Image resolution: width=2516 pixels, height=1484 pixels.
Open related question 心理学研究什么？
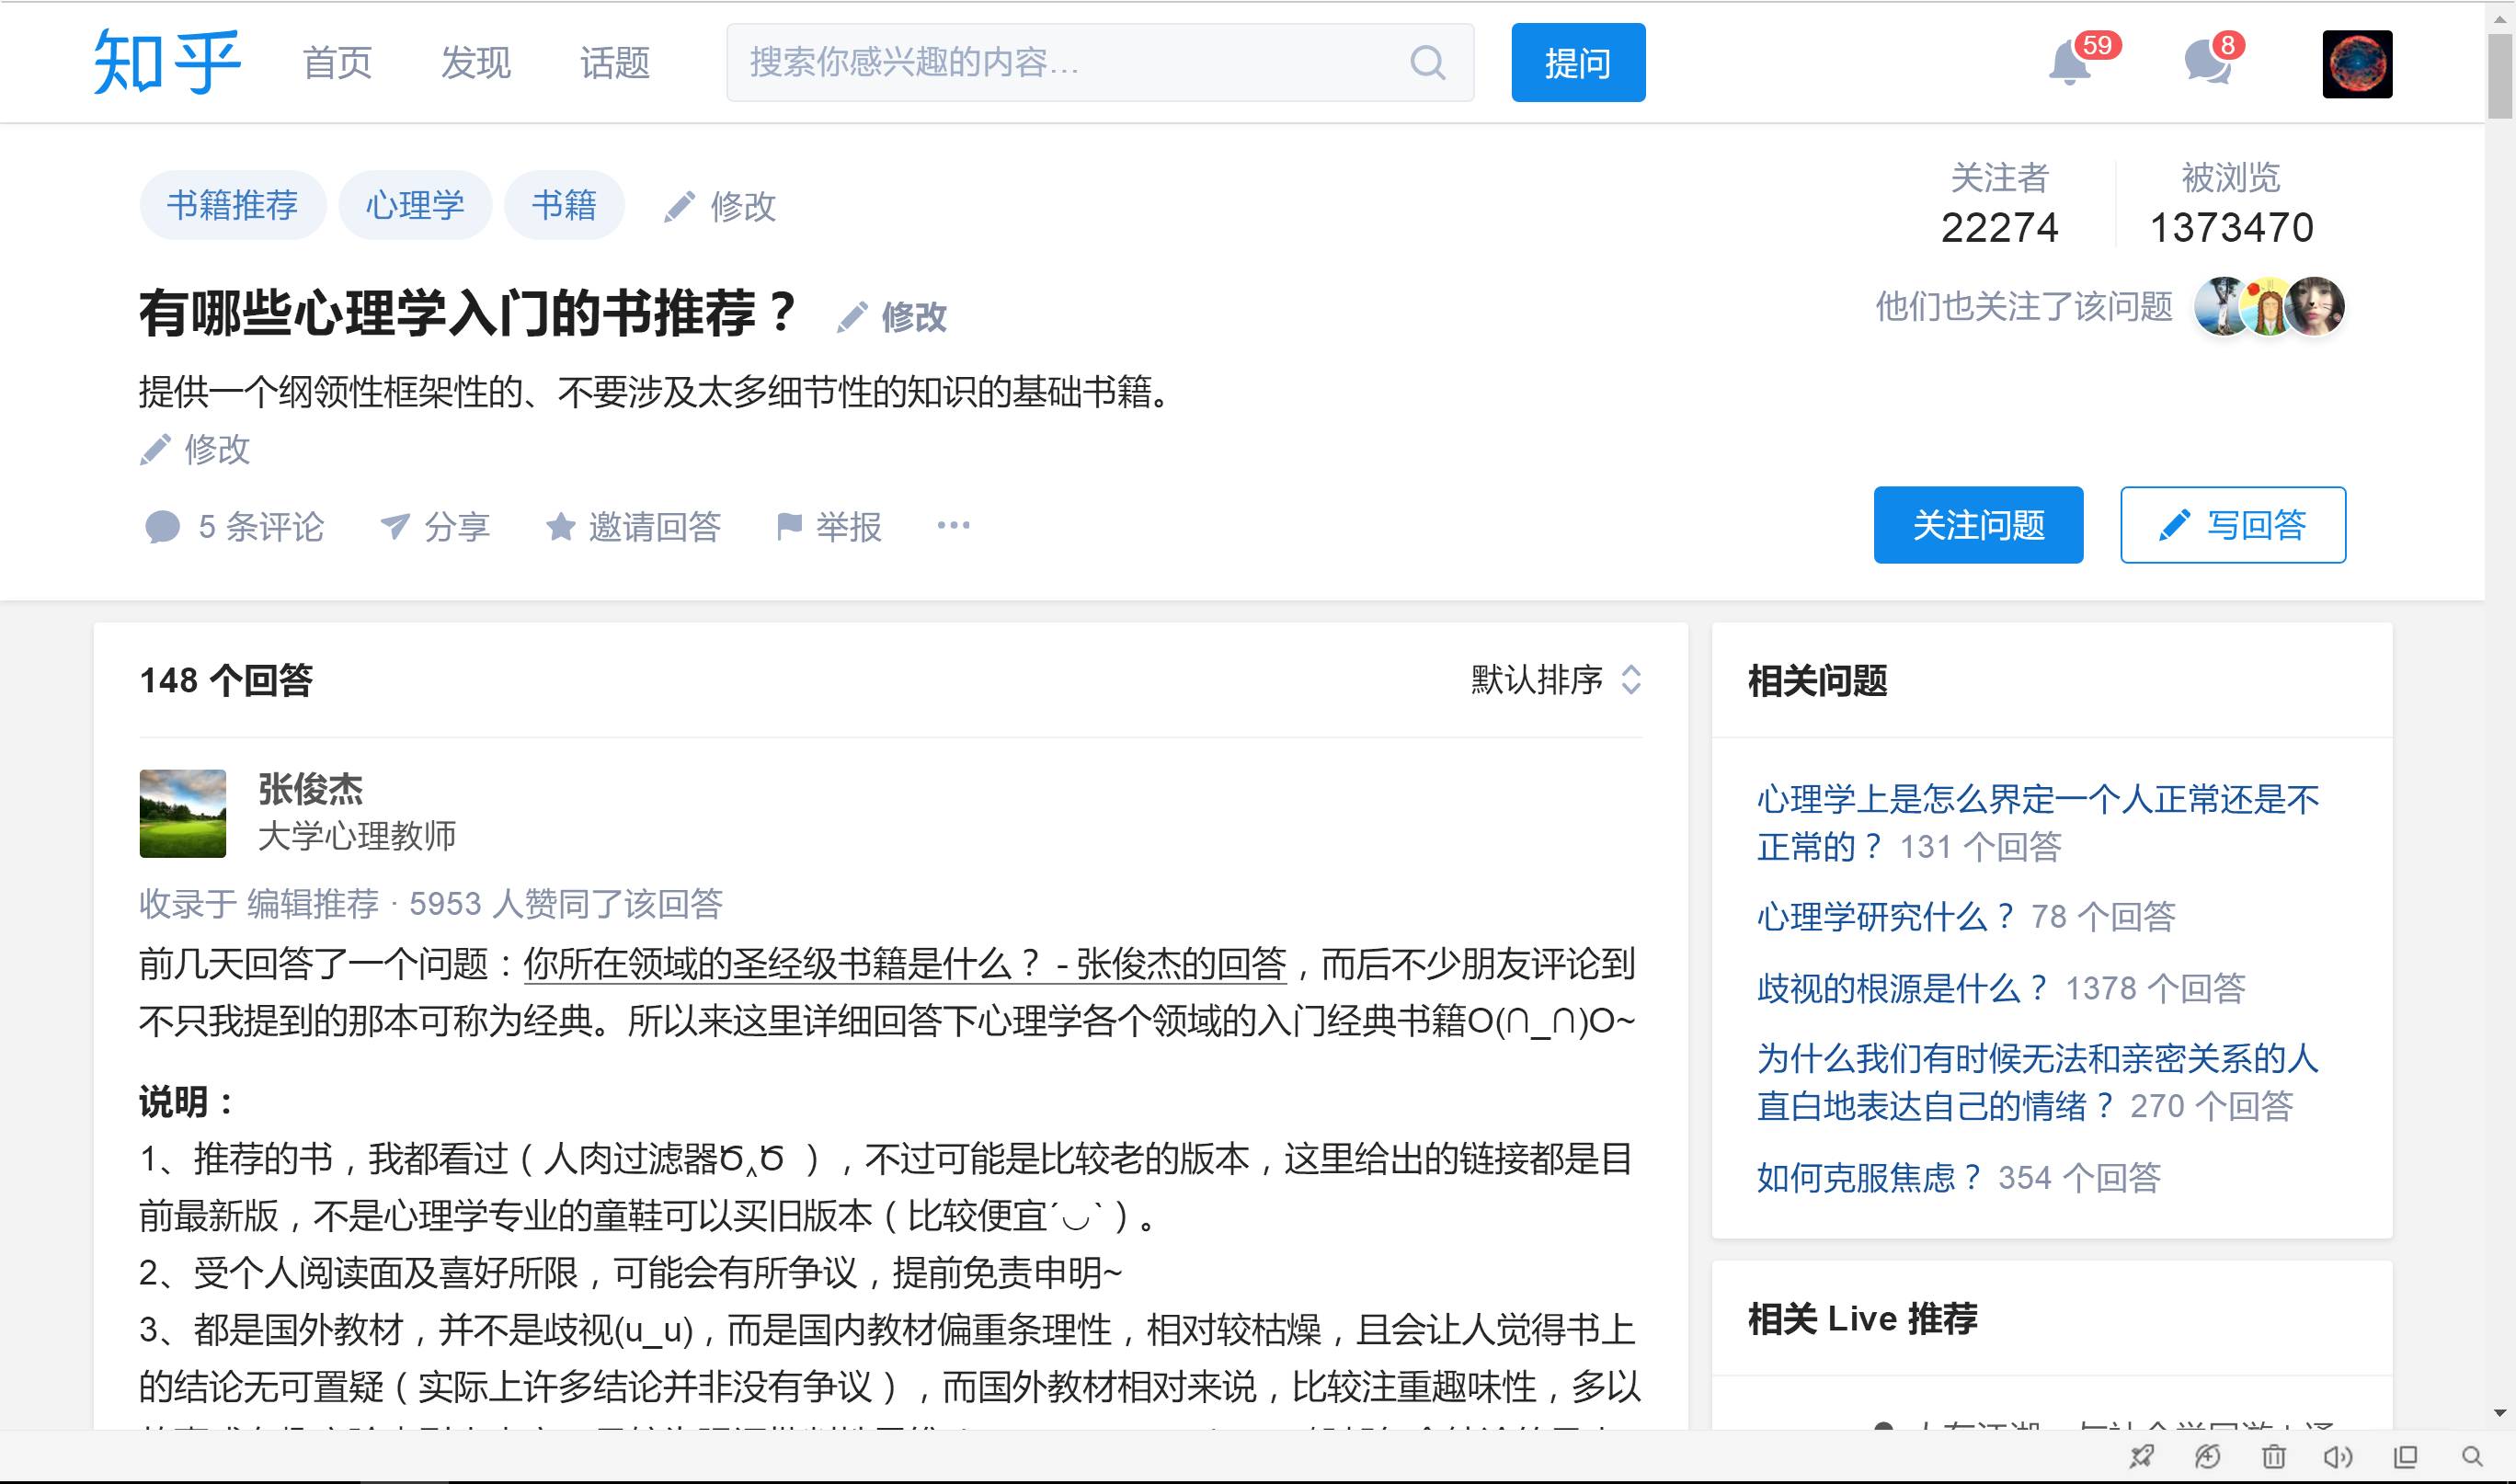pyautogui.click(x=1885, y=916)
